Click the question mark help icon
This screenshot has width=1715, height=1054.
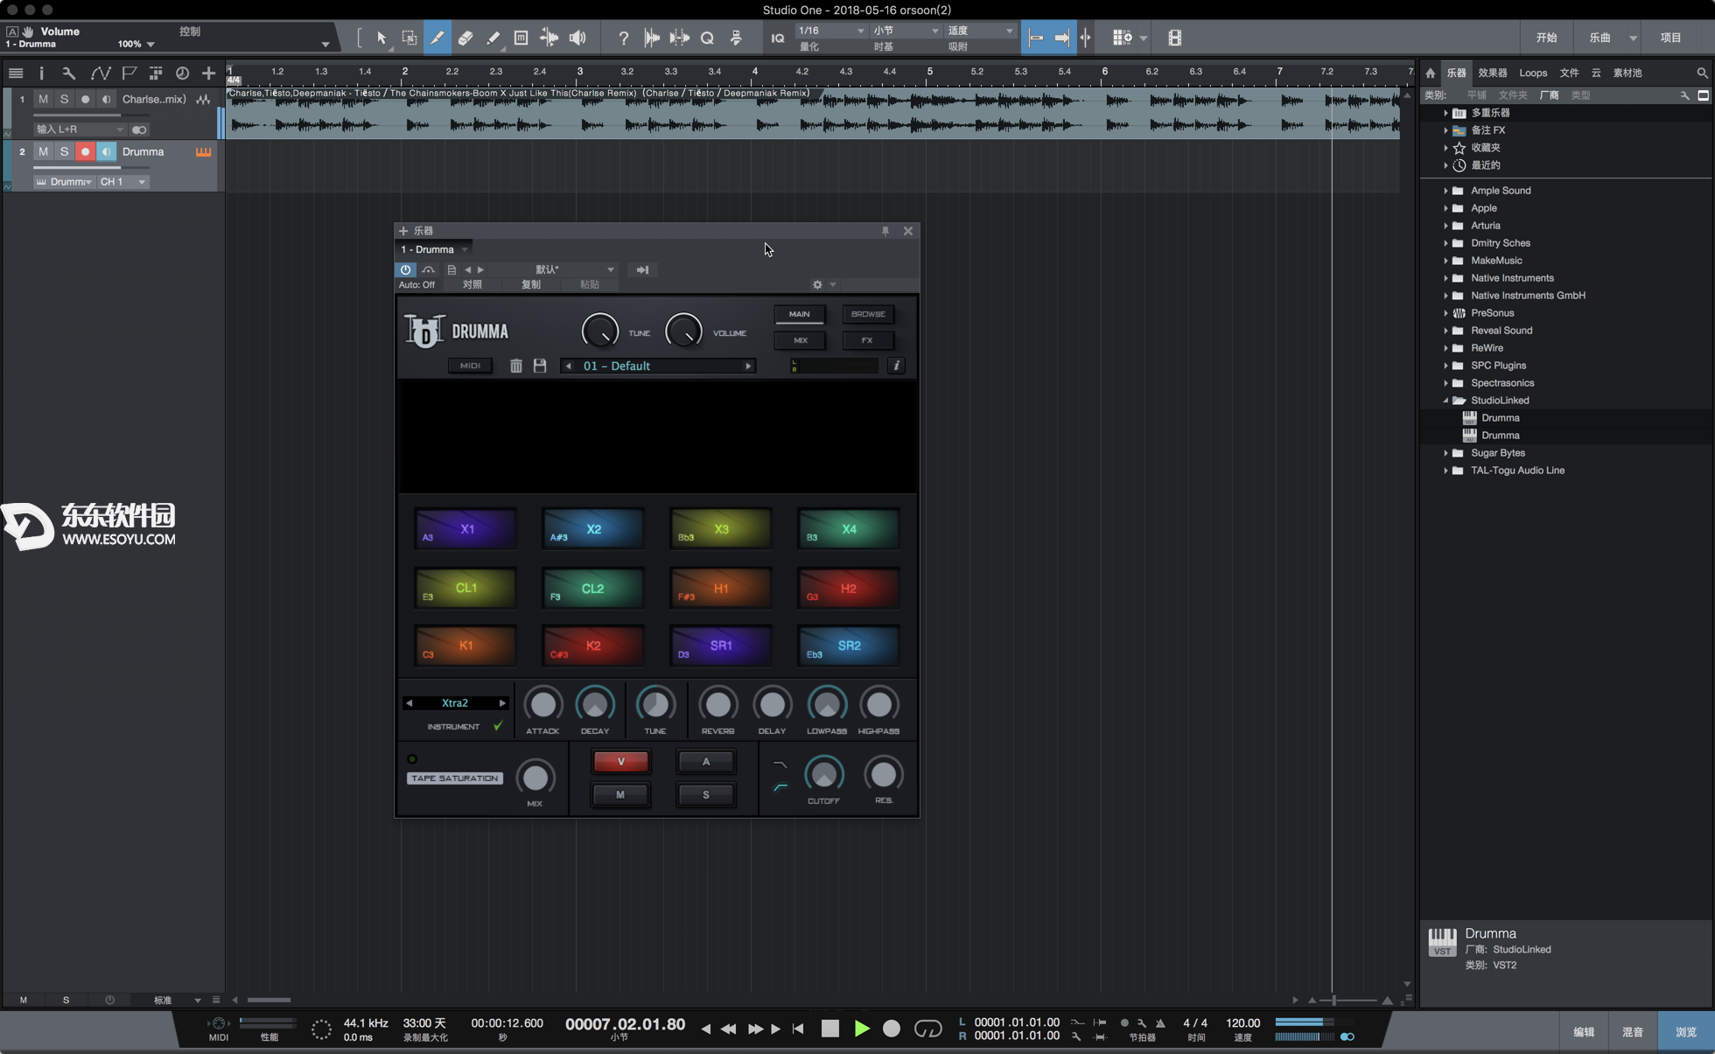(623, 38)
